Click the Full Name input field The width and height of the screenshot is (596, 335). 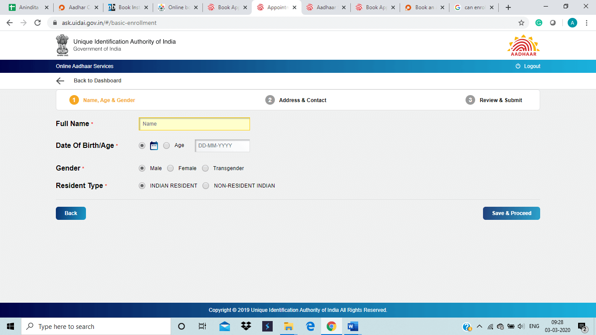coord(194,124)
